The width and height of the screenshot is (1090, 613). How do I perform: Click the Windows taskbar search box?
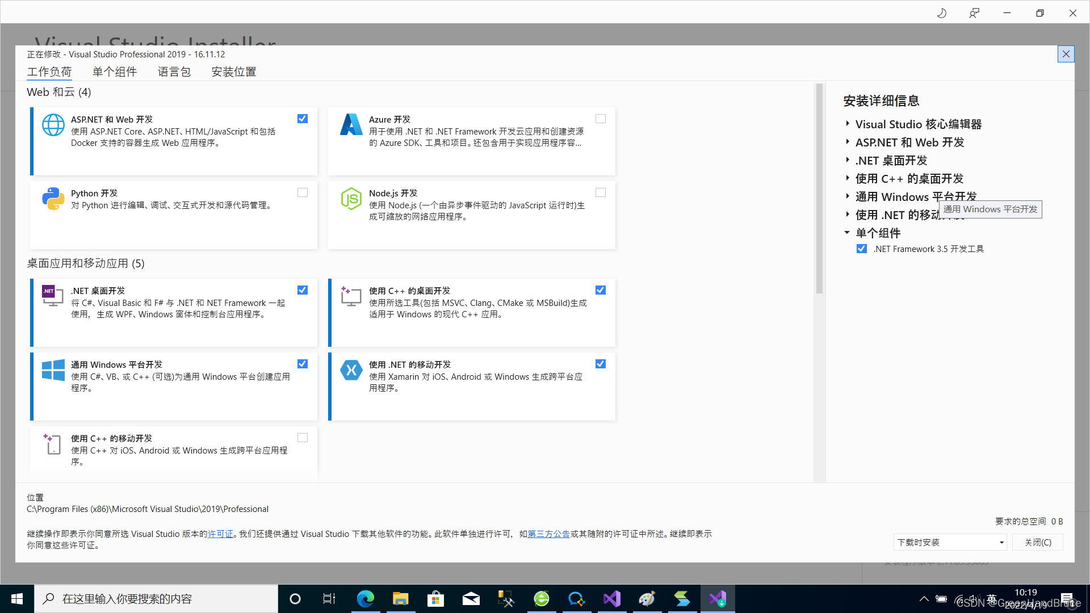156,599
